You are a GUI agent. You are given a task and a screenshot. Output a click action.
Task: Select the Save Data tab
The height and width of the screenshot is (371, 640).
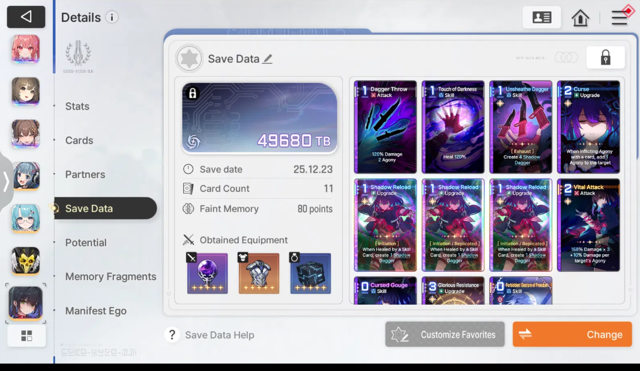[x=105, y=208]
